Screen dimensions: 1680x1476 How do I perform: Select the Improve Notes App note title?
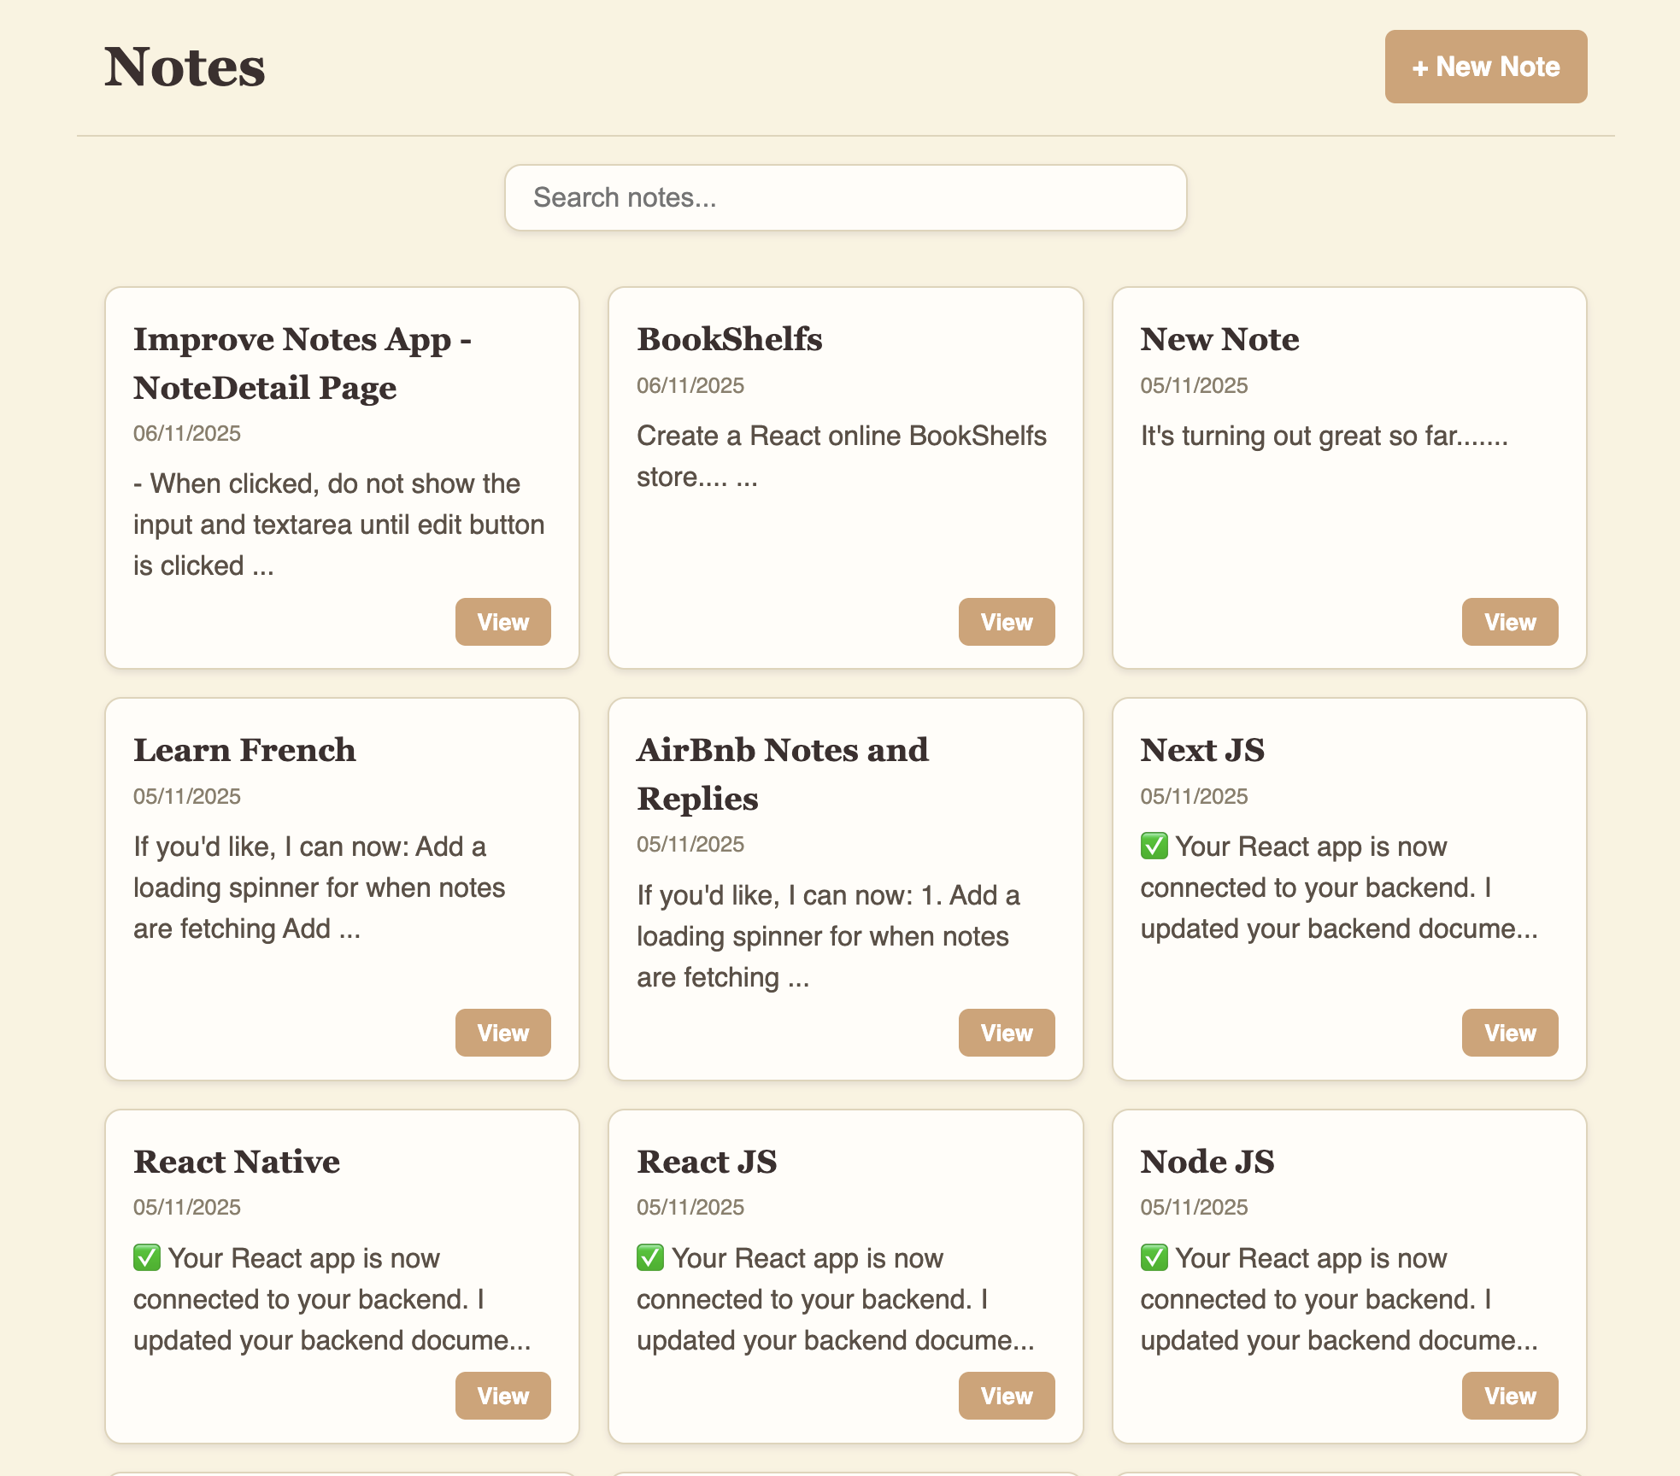click(x=303, y=363)
